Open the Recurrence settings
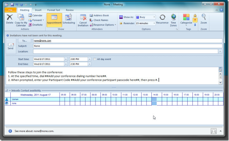Image resolution: width=229 pixels, height=141 pixels. [162, 19]
